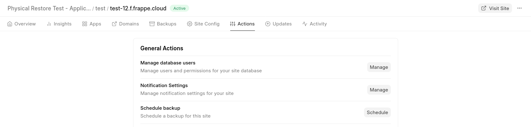Go to the Site Config tab

coord(207,24)
